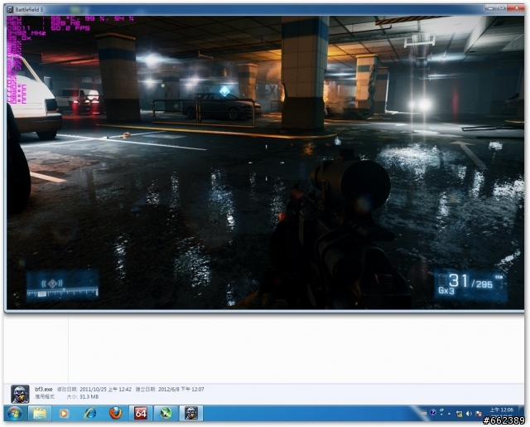Switch to the red 64 taskbar app
The height and width of the screenshot is (427, 530).
pos(141,413)
